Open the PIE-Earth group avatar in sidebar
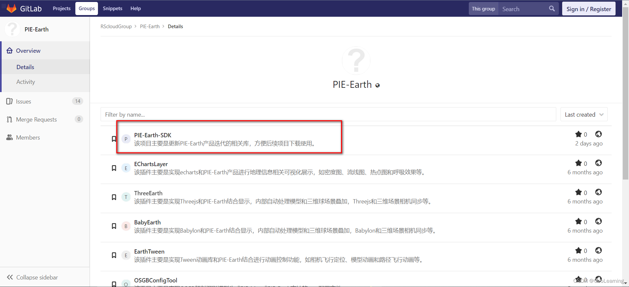The height and width of the screenshot is (287, 629). click(x=12, y=29)
